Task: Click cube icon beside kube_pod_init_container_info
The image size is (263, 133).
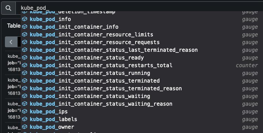Action: [25, 27]
